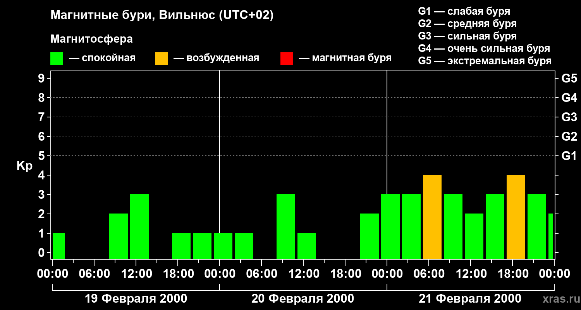This screenshot has width=581, height=310.
Task: Click the 'G2 — средняя буря' description
Action: [x=468, y=24]
